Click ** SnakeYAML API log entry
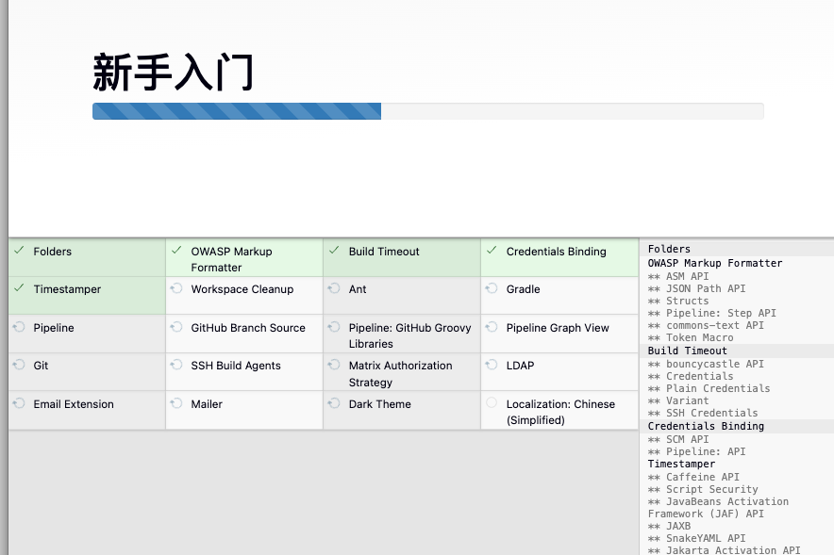 coord(697,538)
